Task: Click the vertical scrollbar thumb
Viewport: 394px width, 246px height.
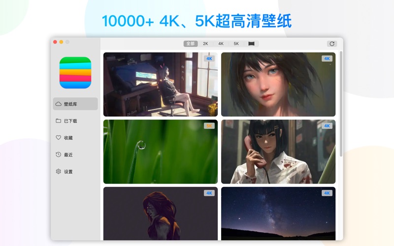Action: (x=341, y=104)
